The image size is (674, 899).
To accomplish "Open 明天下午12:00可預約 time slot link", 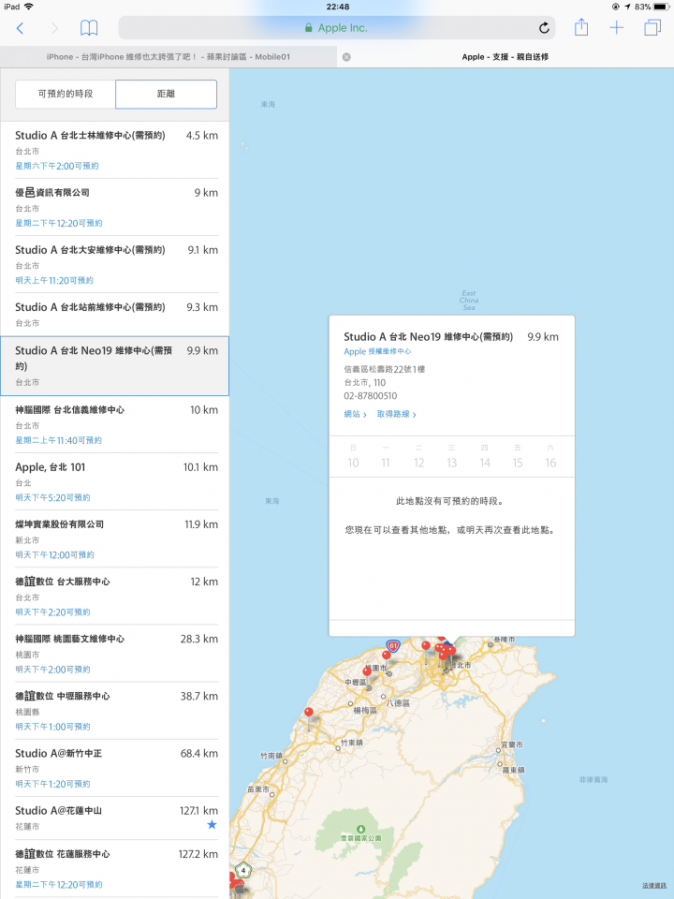I will (x=54, y=555).
